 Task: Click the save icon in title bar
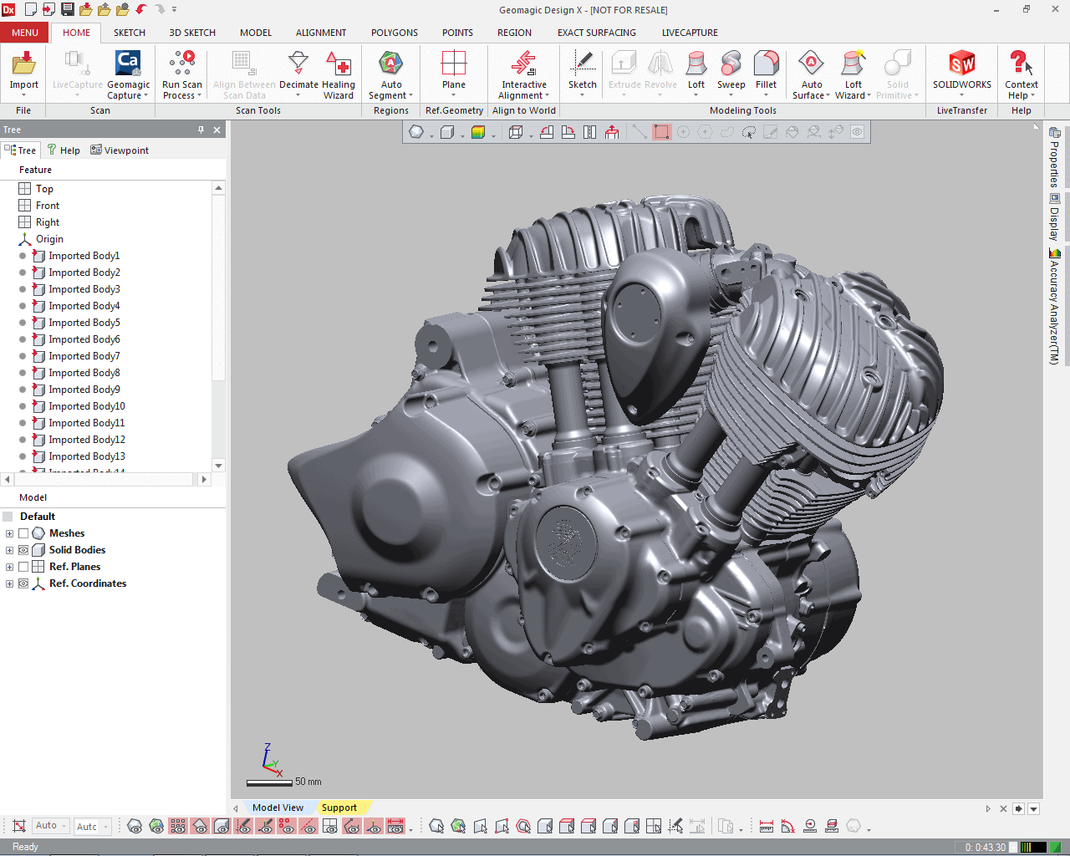pyautogui.click(x=68, y=9)
